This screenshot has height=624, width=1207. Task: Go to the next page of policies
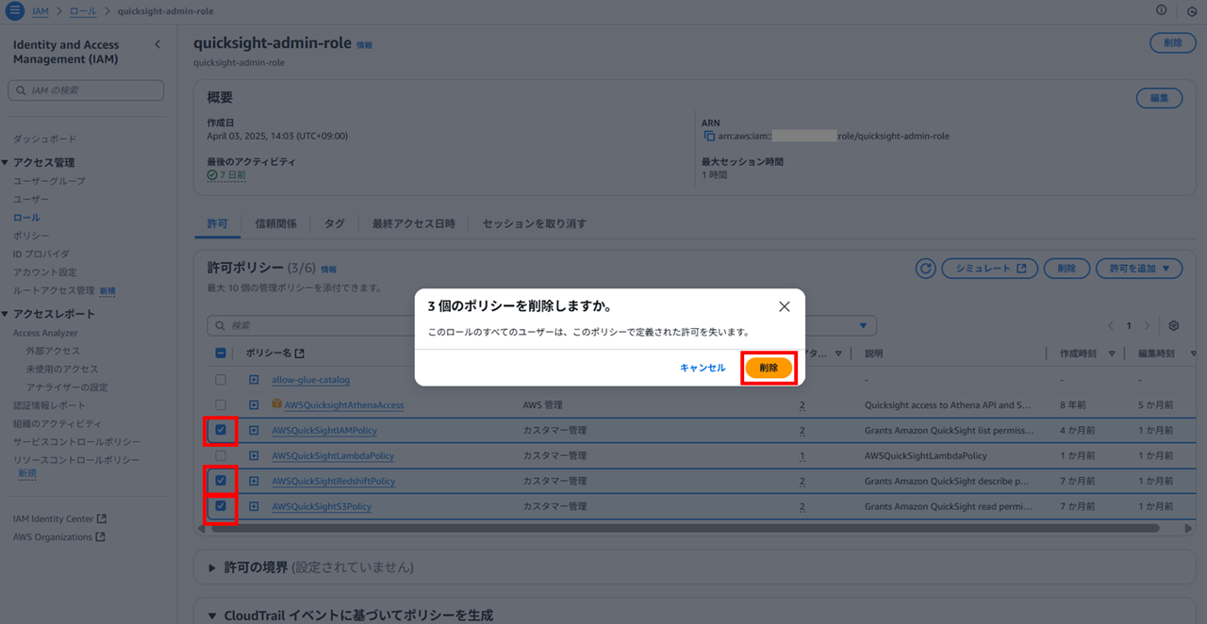click(x=1147, y=325)
